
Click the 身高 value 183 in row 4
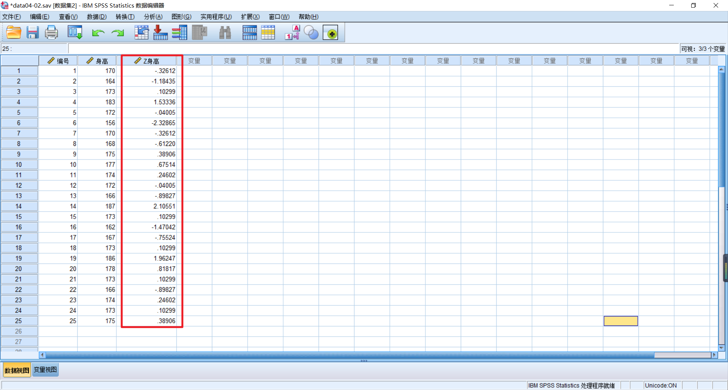(x=97, y=102)
